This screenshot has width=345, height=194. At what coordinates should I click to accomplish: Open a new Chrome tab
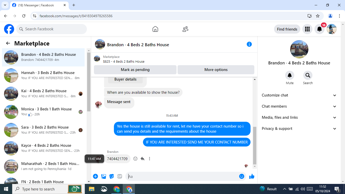click(x=74, y=5)
